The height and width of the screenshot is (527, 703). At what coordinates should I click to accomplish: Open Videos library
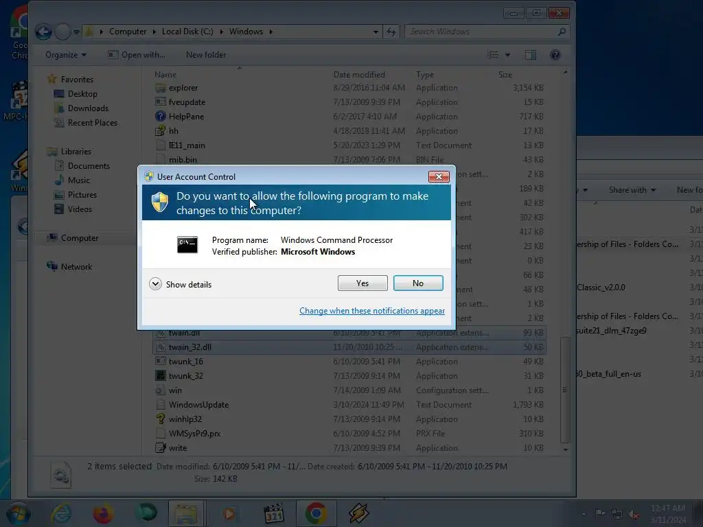point(80,209)
